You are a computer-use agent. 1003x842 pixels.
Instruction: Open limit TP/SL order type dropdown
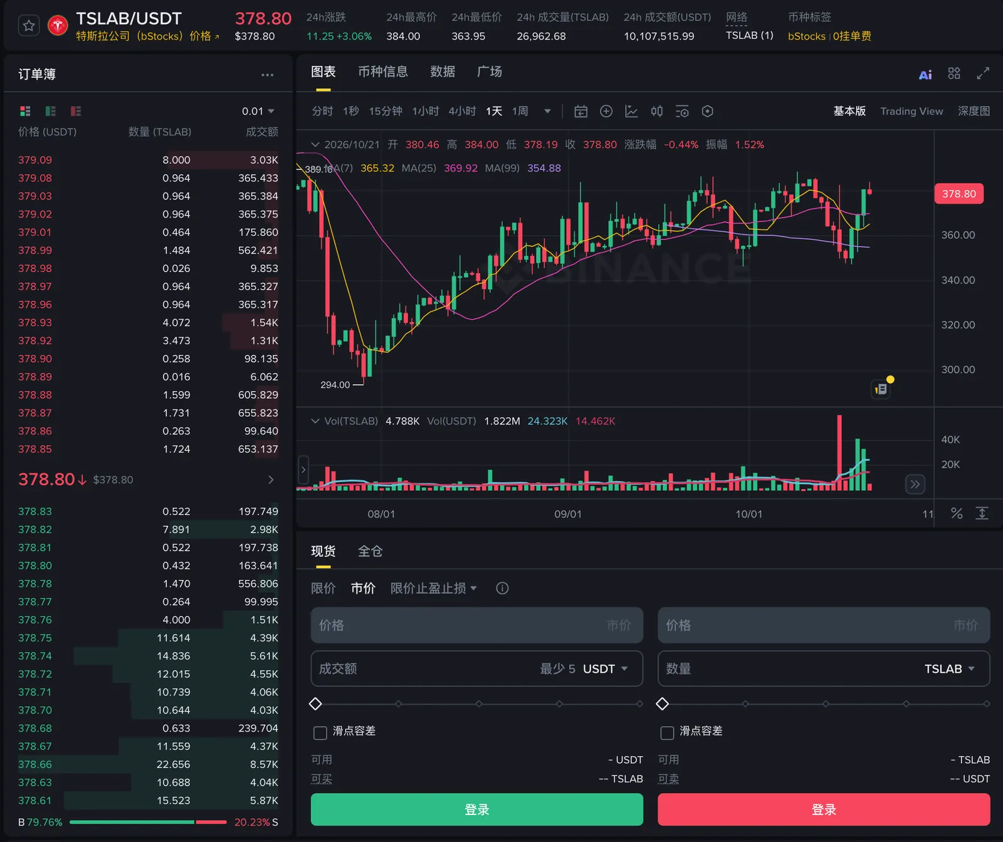click(x=434, y=588)
